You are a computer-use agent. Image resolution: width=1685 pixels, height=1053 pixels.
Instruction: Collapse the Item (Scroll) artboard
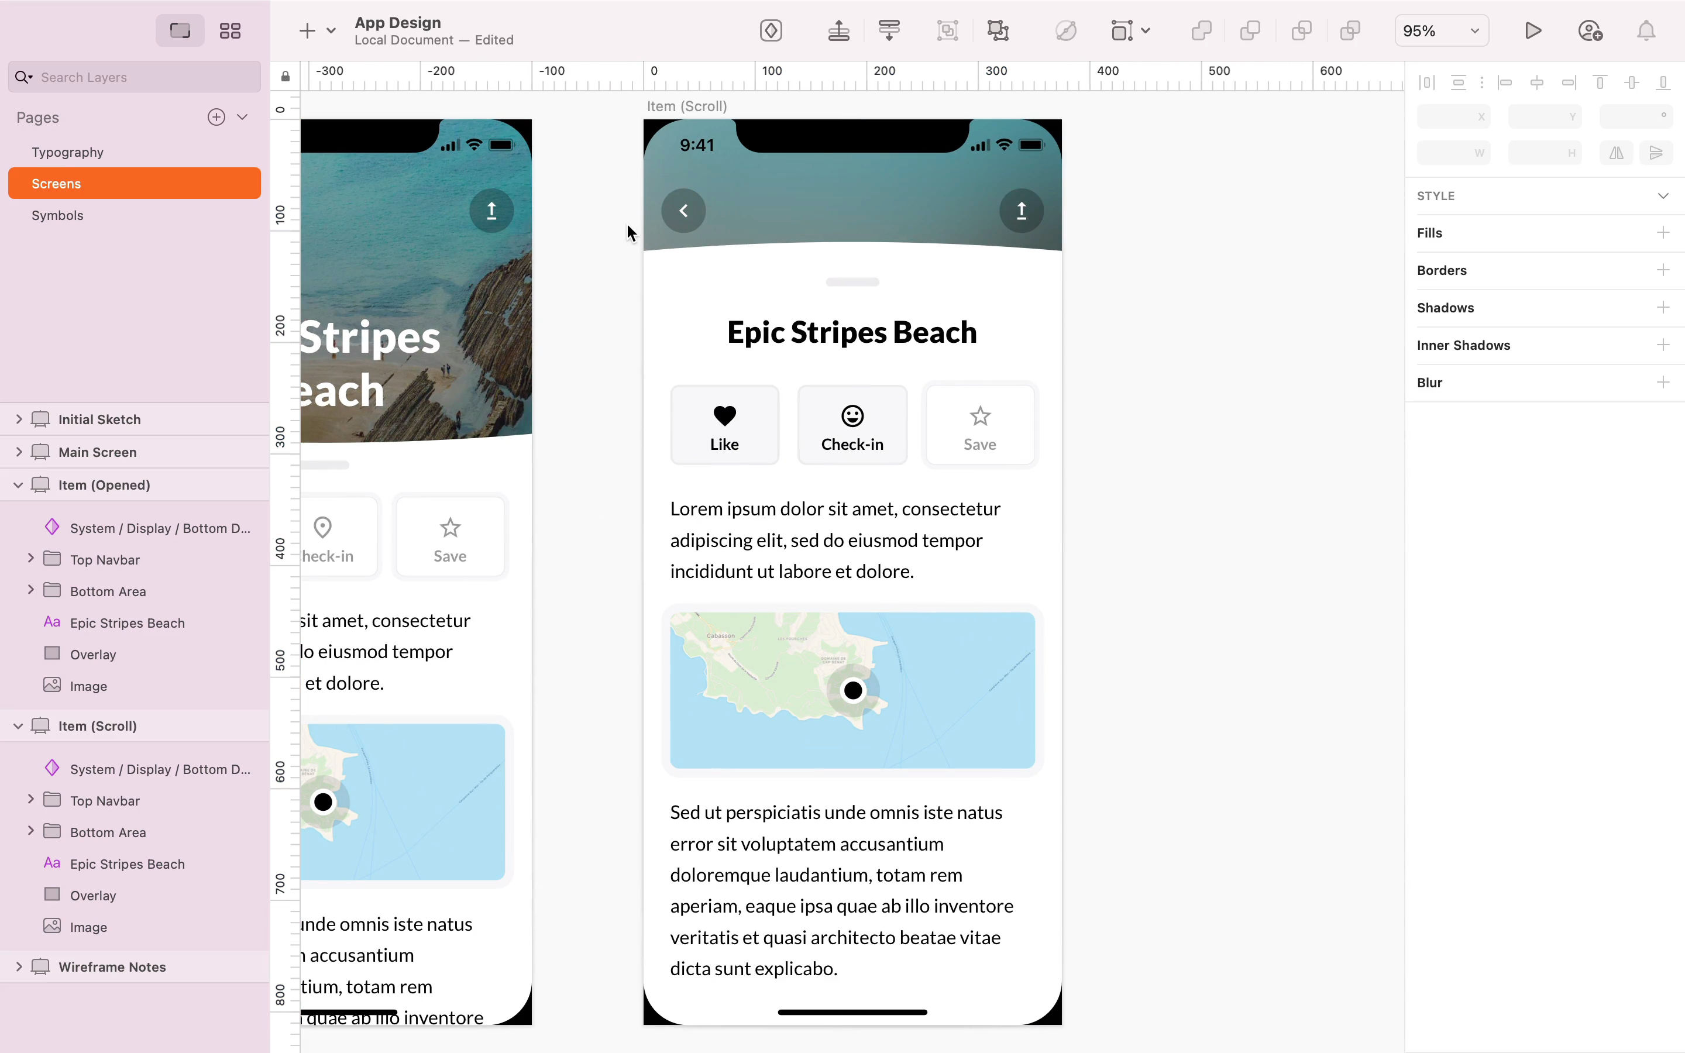[19, 725]
